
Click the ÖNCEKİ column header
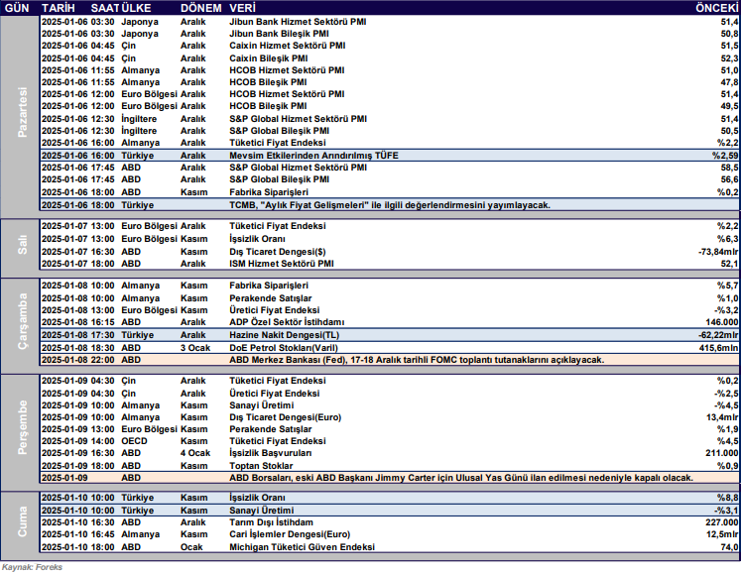point(716,8)
